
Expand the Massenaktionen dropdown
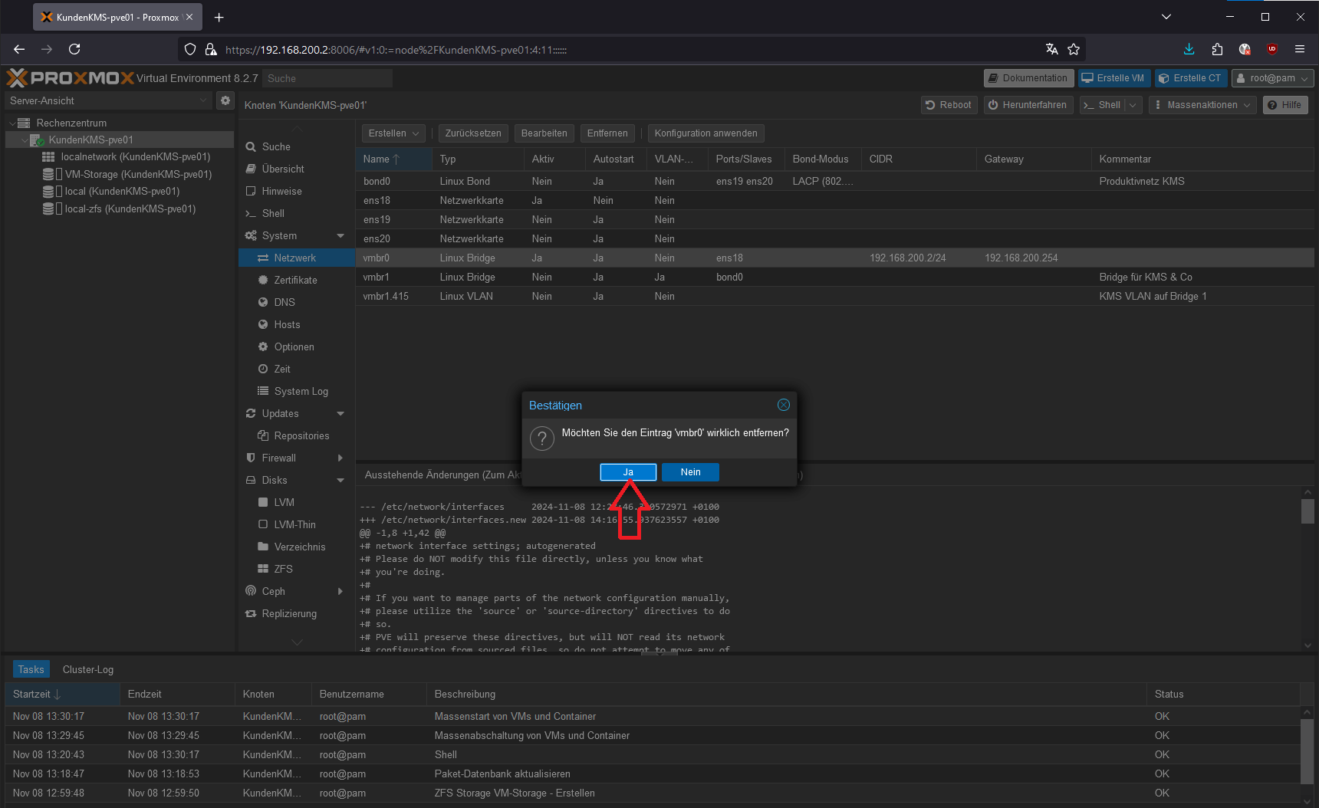[x=1202, y=105]
